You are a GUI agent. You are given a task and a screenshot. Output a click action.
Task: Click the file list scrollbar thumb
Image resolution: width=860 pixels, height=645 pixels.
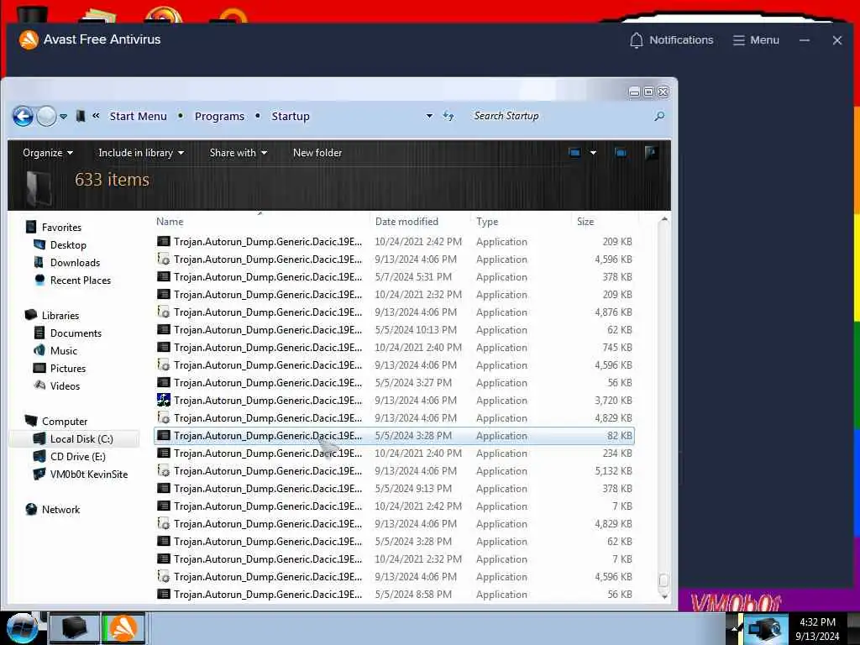(x=663, y=579)
